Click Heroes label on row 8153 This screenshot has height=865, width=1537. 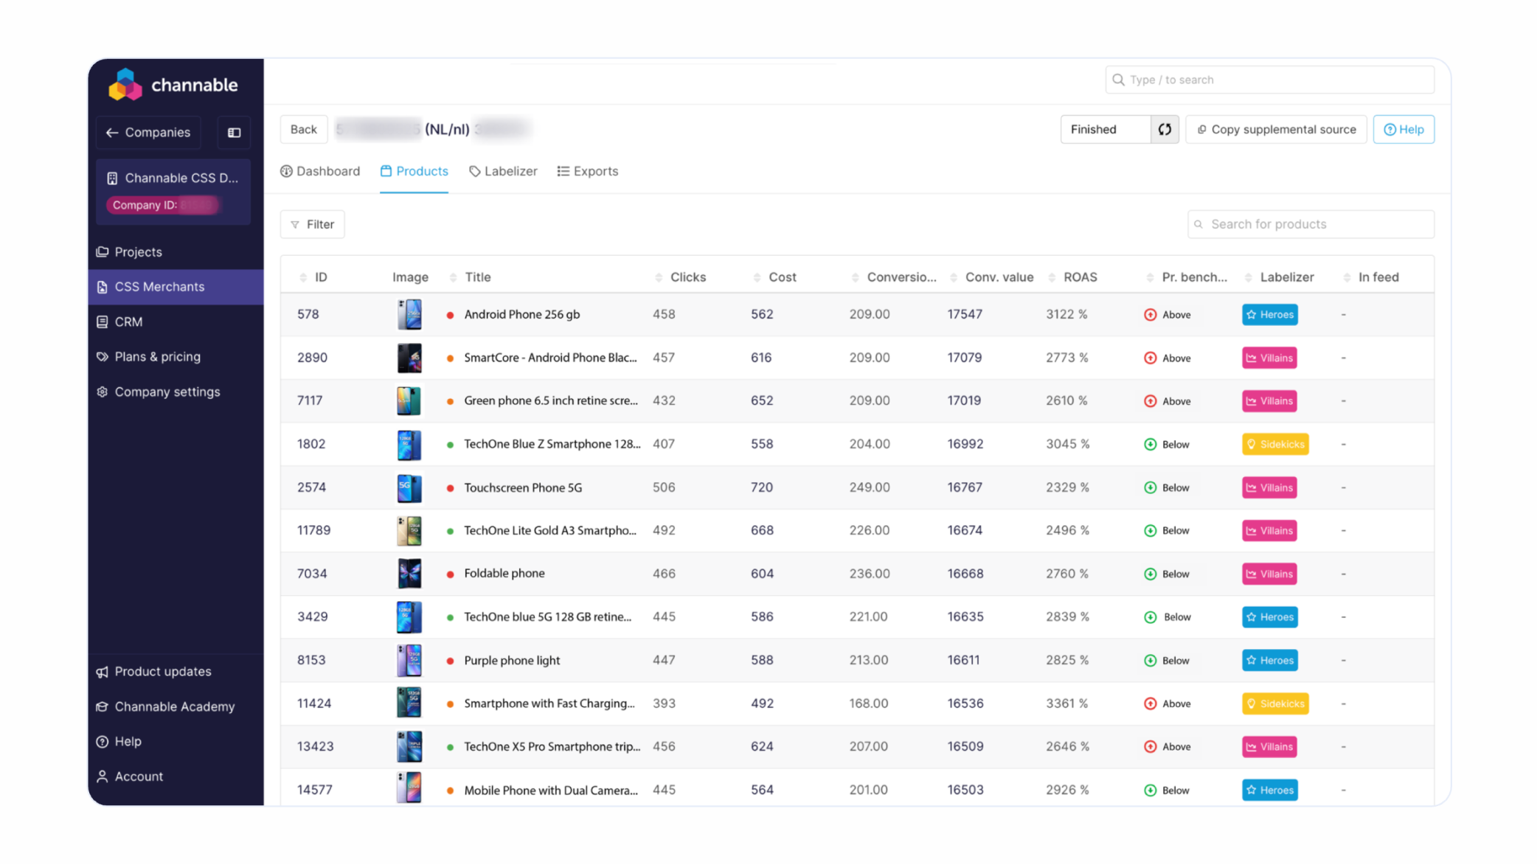coord(1270,660)
